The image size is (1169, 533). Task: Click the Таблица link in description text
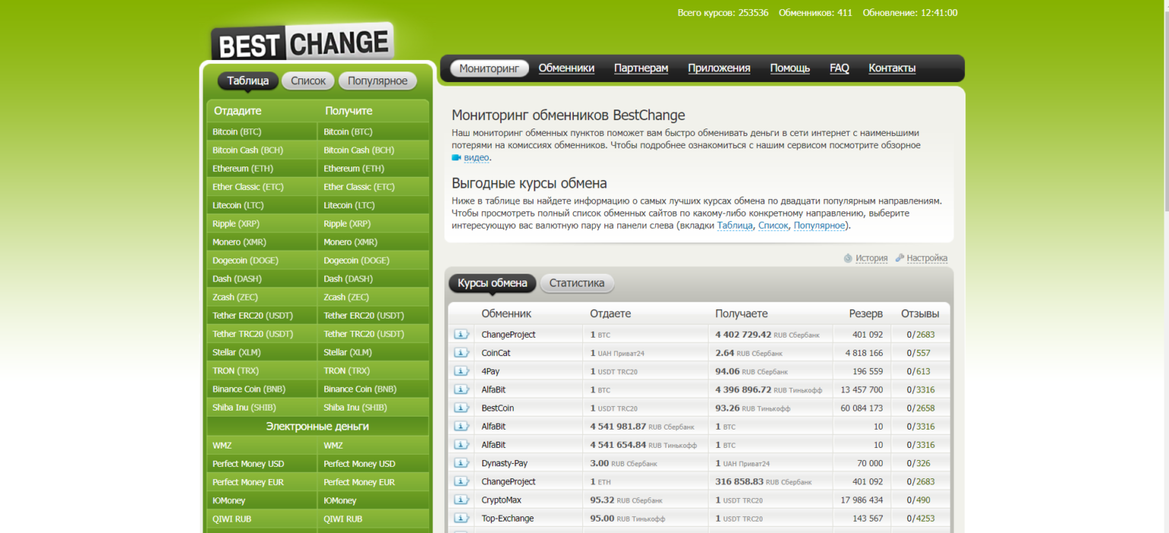point(734,226)
